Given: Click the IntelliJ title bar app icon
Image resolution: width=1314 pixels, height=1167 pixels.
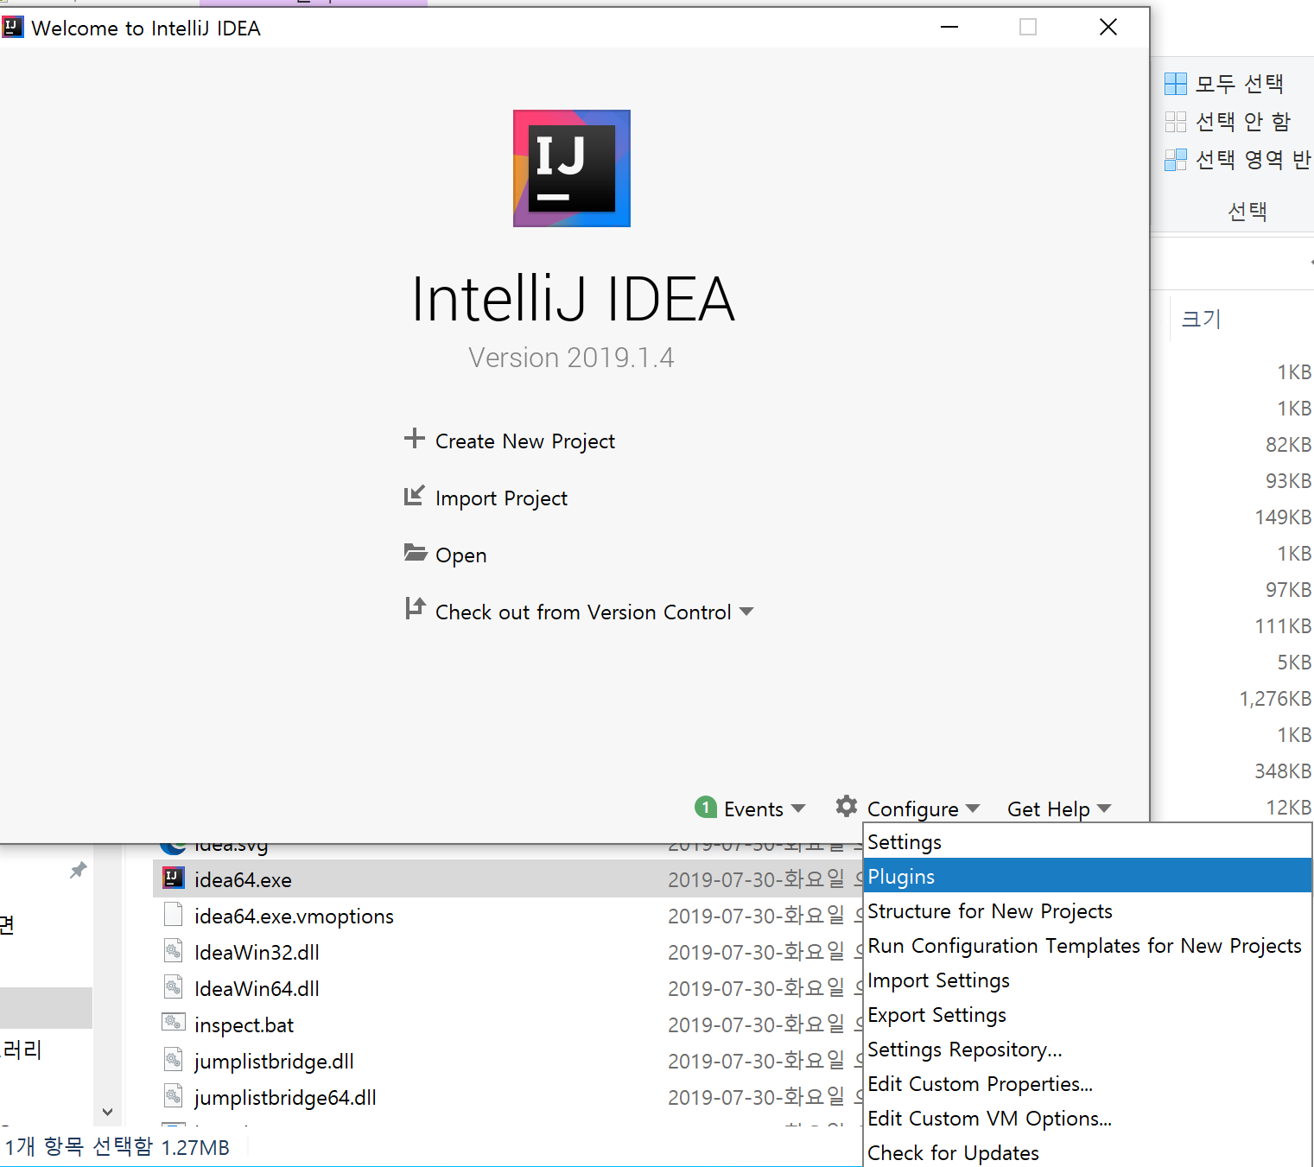Looking at the screenshot, I should coord(13,28).
